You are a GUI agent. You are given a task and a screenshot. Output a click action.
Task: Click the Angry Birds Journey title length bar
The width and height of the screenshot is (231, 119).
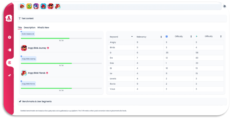[x=61, y=63]
